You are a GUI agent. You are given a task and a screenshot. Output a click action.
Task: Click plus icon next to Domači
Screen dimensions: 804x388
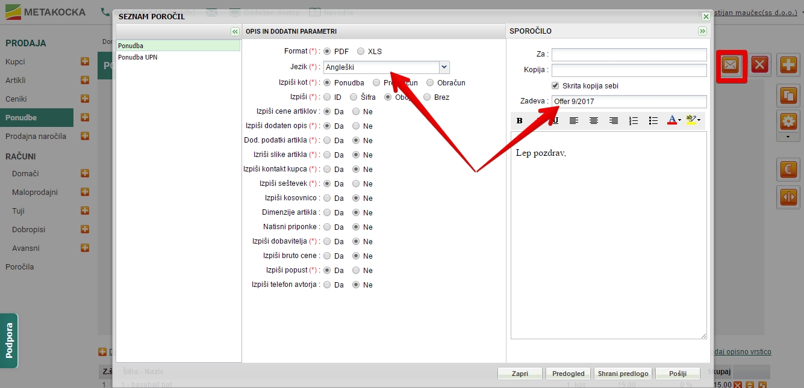coord(85,173)
